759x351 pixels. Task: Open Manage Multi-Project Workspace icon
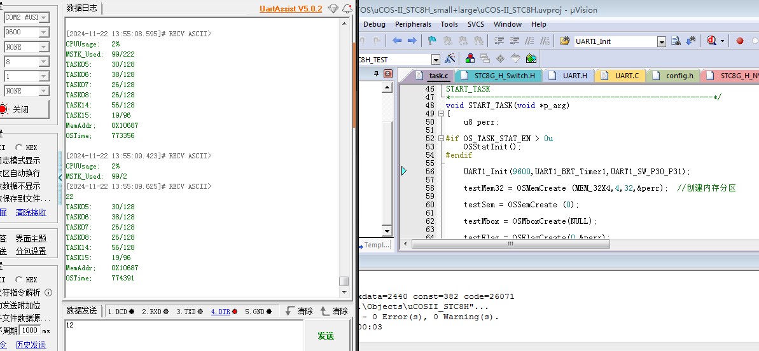(x=485, y=59)
